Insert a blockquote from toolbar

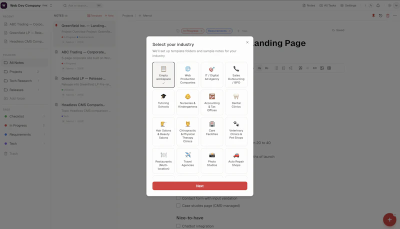[300, 68]
